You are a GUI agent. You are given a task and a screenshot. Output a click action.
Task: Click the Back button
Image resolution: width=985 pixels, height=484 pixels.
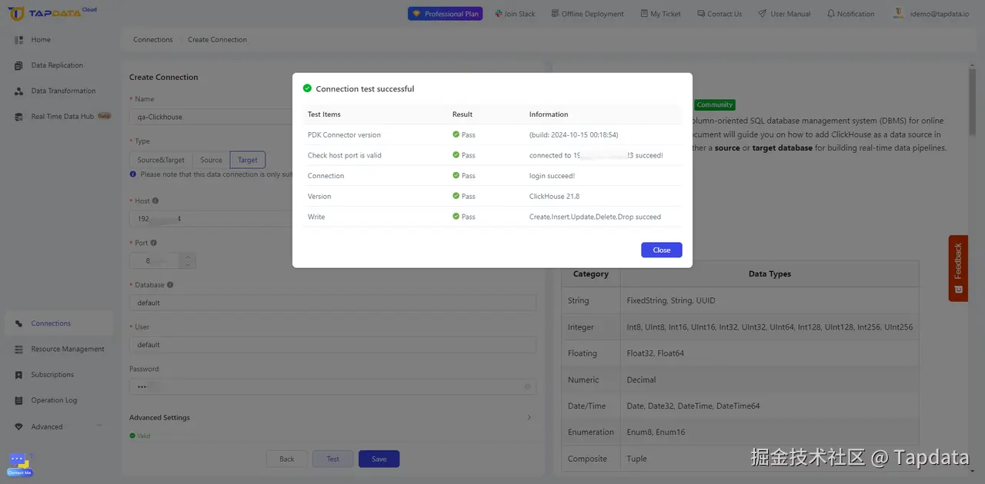tap(287, 459)
